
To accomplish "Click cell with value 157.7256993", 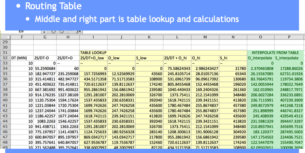I will [93, 74].
